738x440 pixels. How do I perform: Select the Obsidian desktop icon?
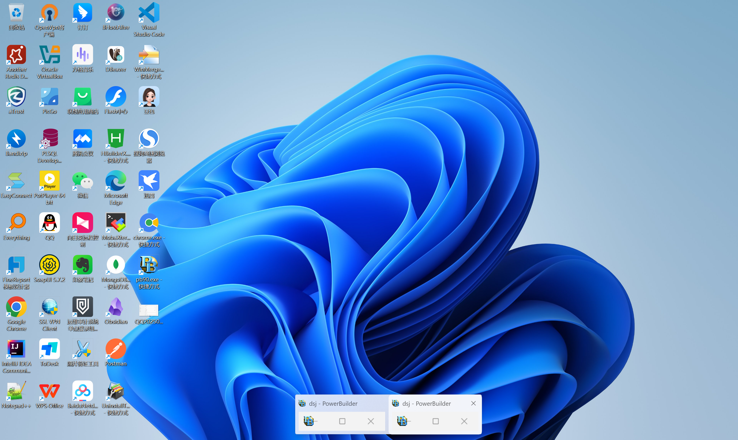tap(116, 307)
